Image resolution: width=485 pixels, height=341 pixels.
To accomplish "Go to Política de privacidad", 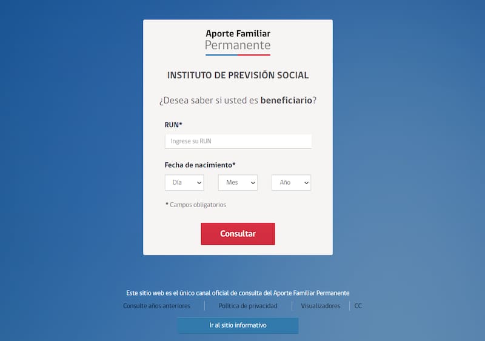I will (x=248, y=306).
